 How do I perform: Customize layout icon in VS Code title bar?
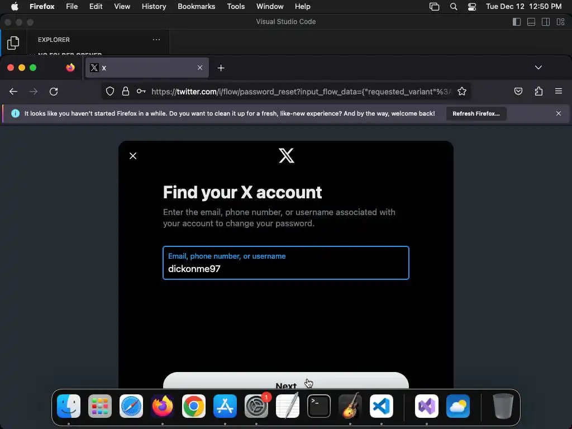(x=560, y=22)
